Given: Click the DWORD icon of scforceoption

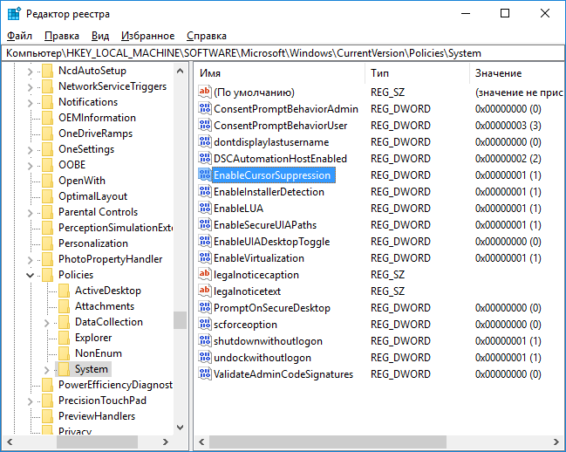Looking at the screenshot, I should pos(205,325).
